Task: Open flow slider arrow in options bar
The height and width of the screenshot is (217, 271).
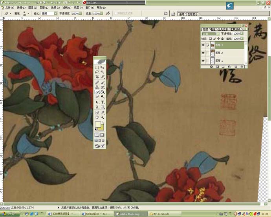Action: [102, 13]
